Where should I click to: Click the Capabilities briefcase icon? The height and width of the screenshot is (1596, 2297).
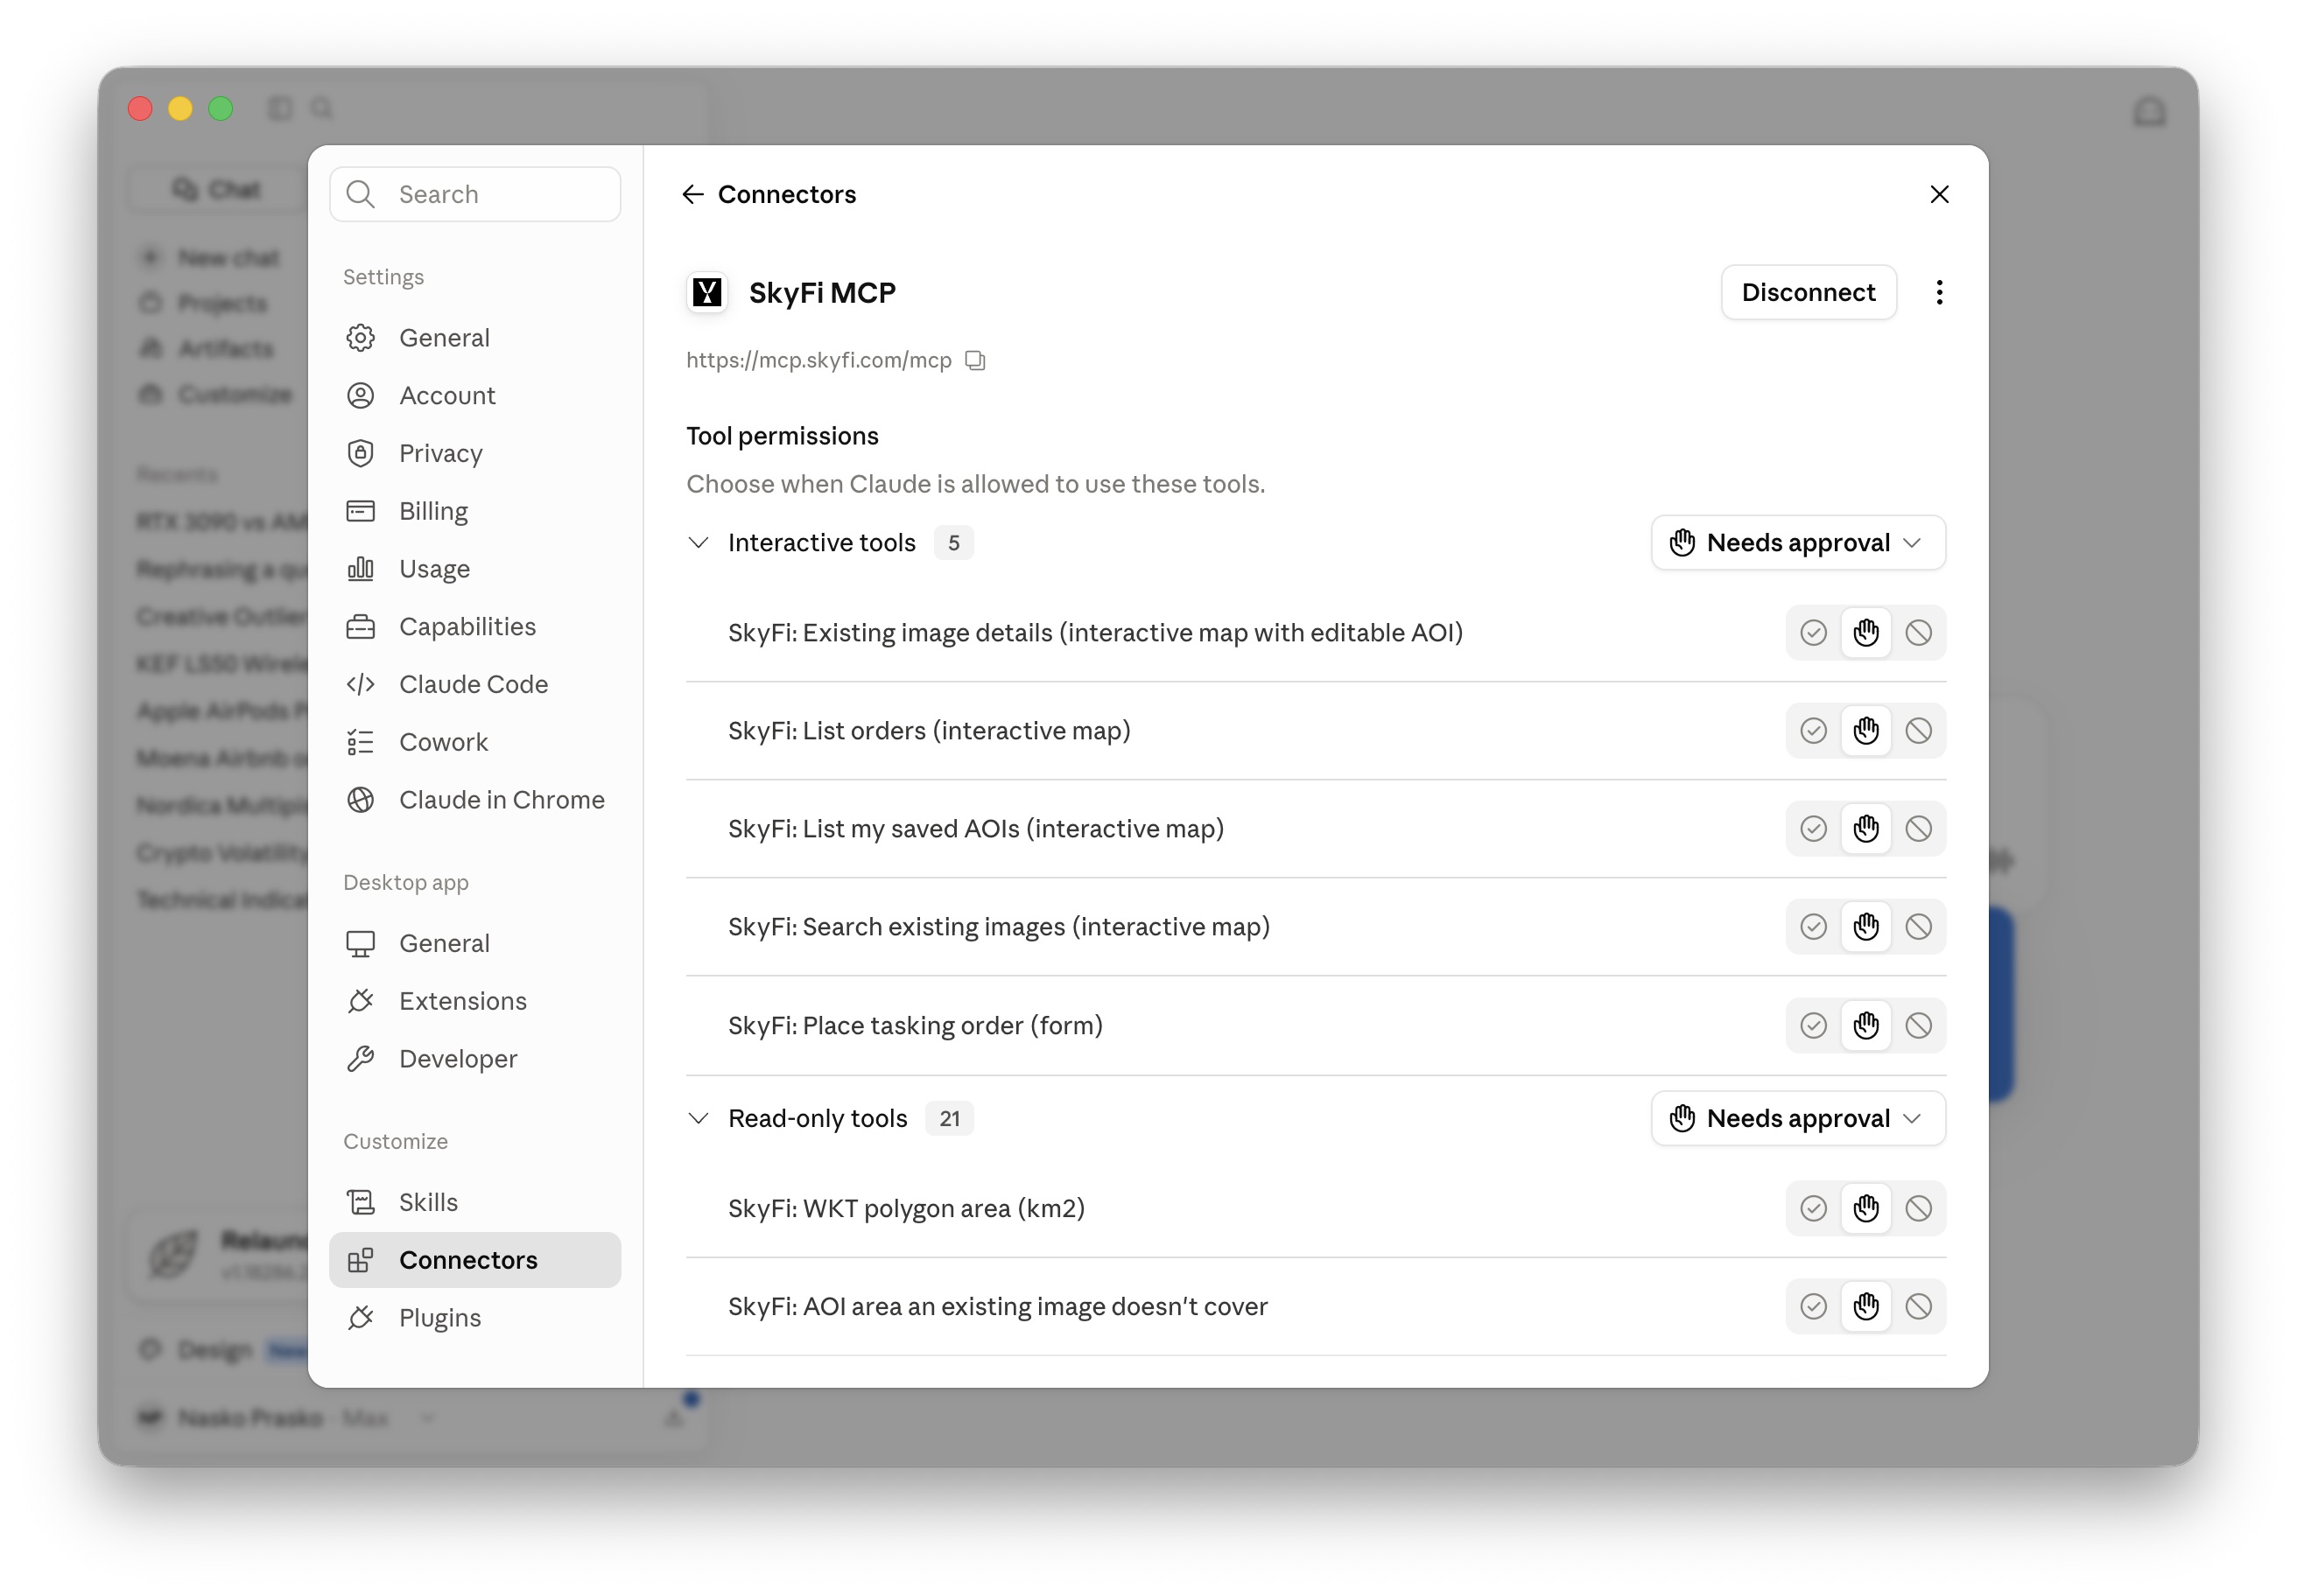pyautogui.click(x=360, y=627)
